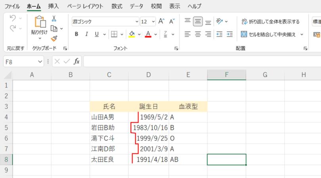Viewport: 321px width, 178px height.
Task: Center text horizontally
Action: [x=198, y=34]
